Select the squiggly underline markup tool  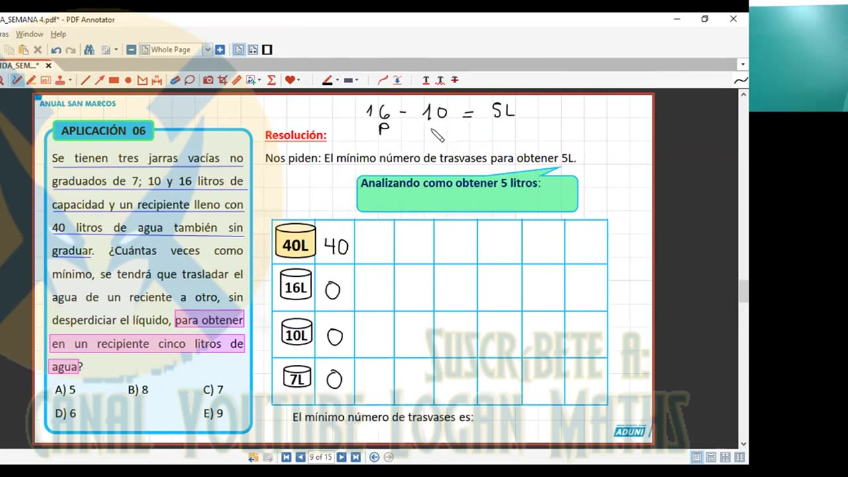[x=440, y=80]
